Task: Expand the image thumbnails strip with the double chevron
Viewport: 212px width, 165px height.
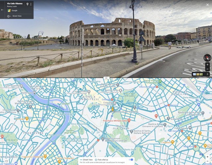Action: click(x=207, y=74)
